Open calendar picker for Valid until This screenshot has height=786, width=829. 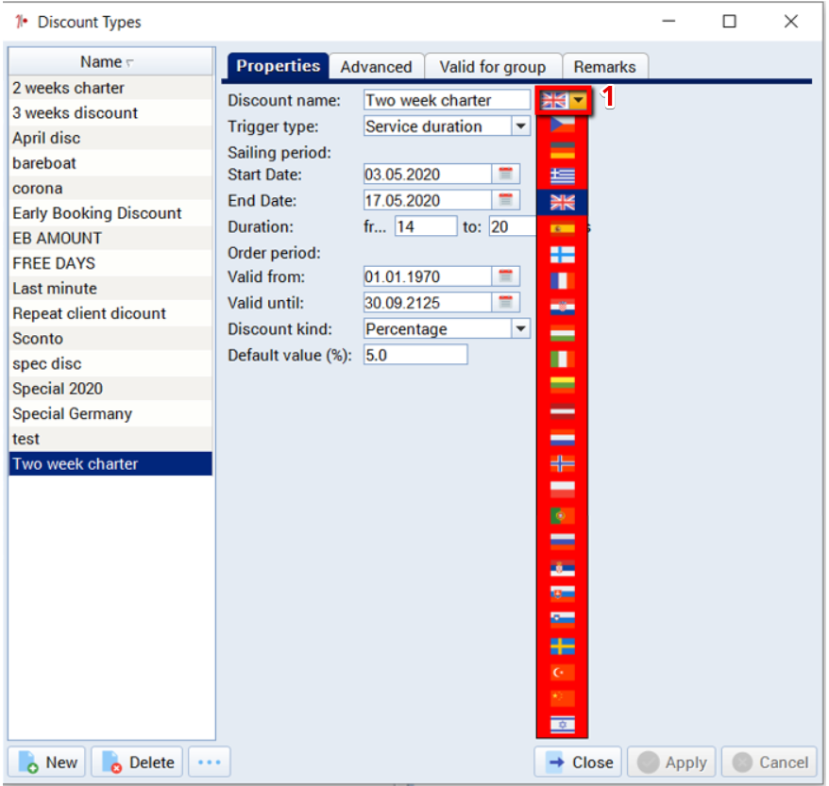click(505, 303)
